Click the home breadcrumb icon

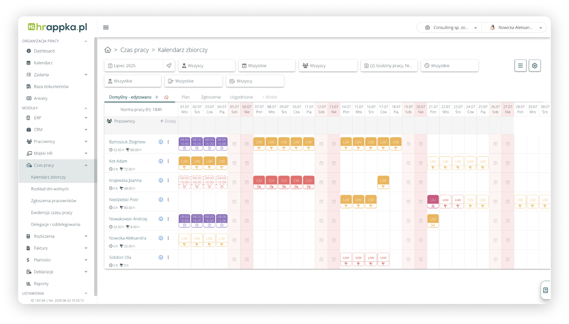[x=107, y=50]
